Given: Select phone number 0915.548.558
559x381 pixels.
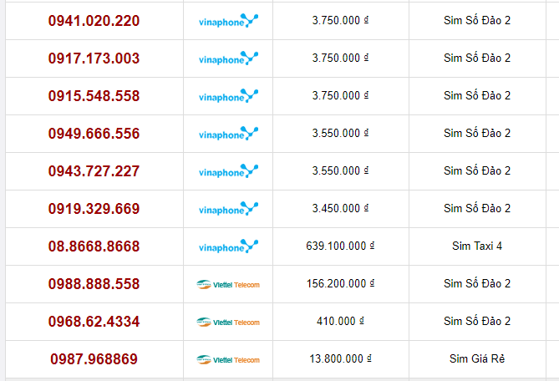Looking at the screenshot, I should pos(94,96).
